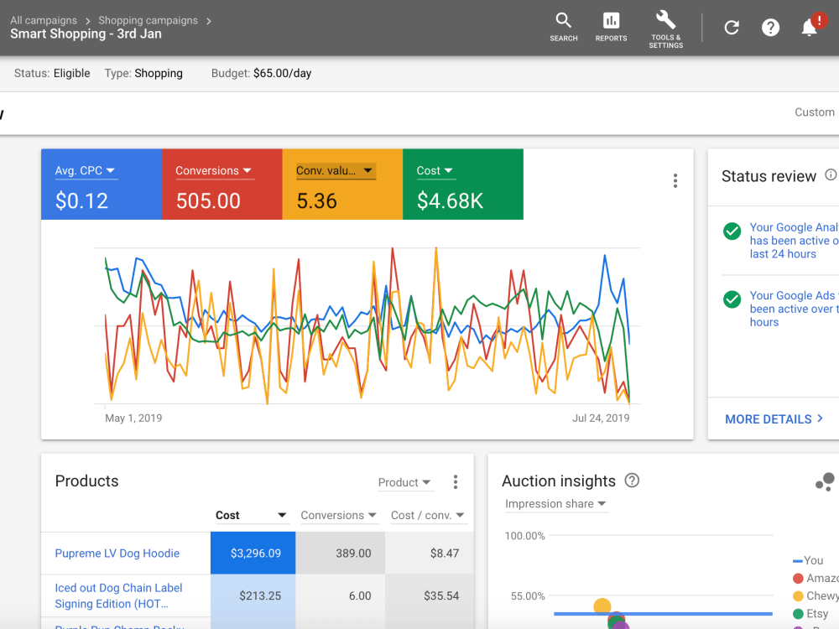839x629 pixels.
Task: Click second green check in Status review
Action: [x=732, y=299]
